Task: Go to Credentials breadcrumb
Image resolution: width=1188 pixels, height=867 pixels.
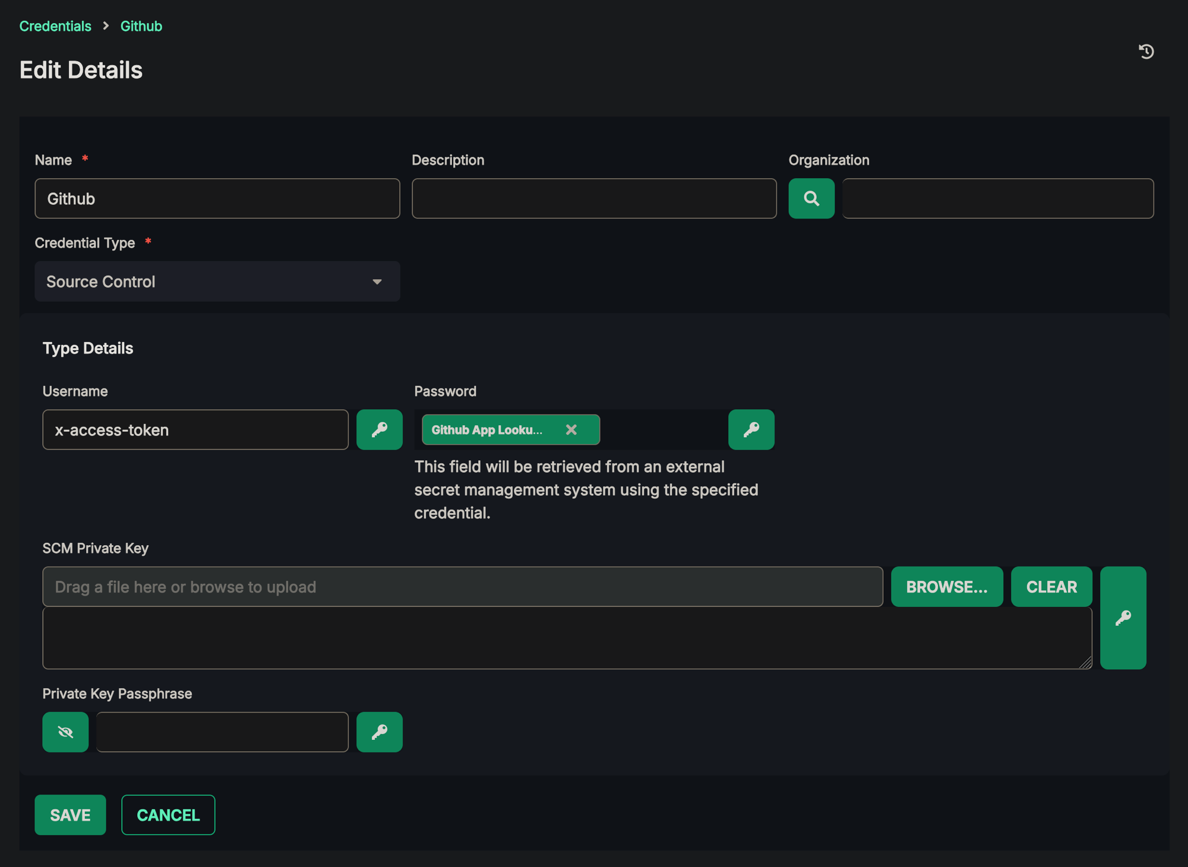Action: pyautogui.click(x=55, y=26)
